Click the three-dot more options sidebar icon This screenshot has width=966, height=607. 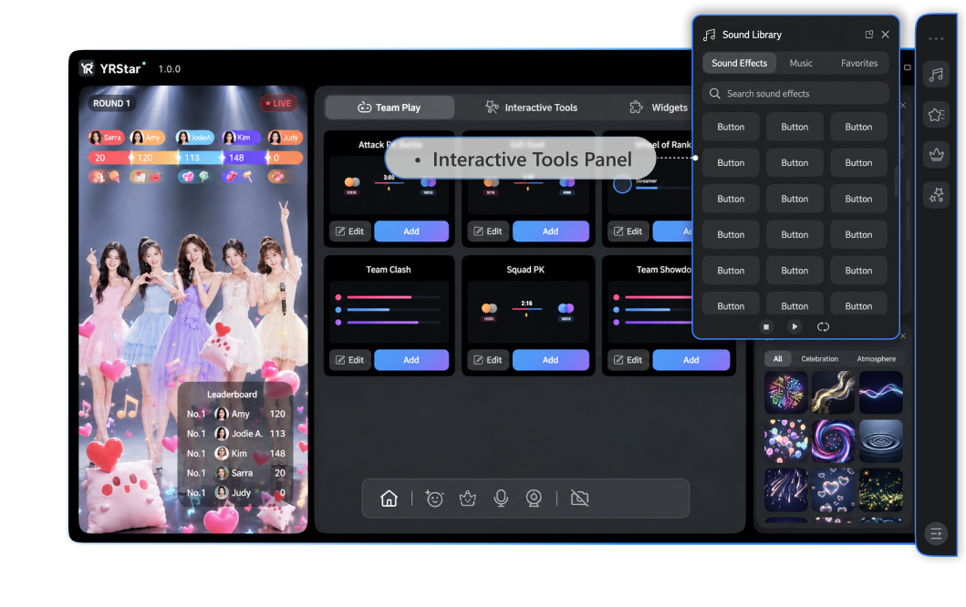(936, 39)
